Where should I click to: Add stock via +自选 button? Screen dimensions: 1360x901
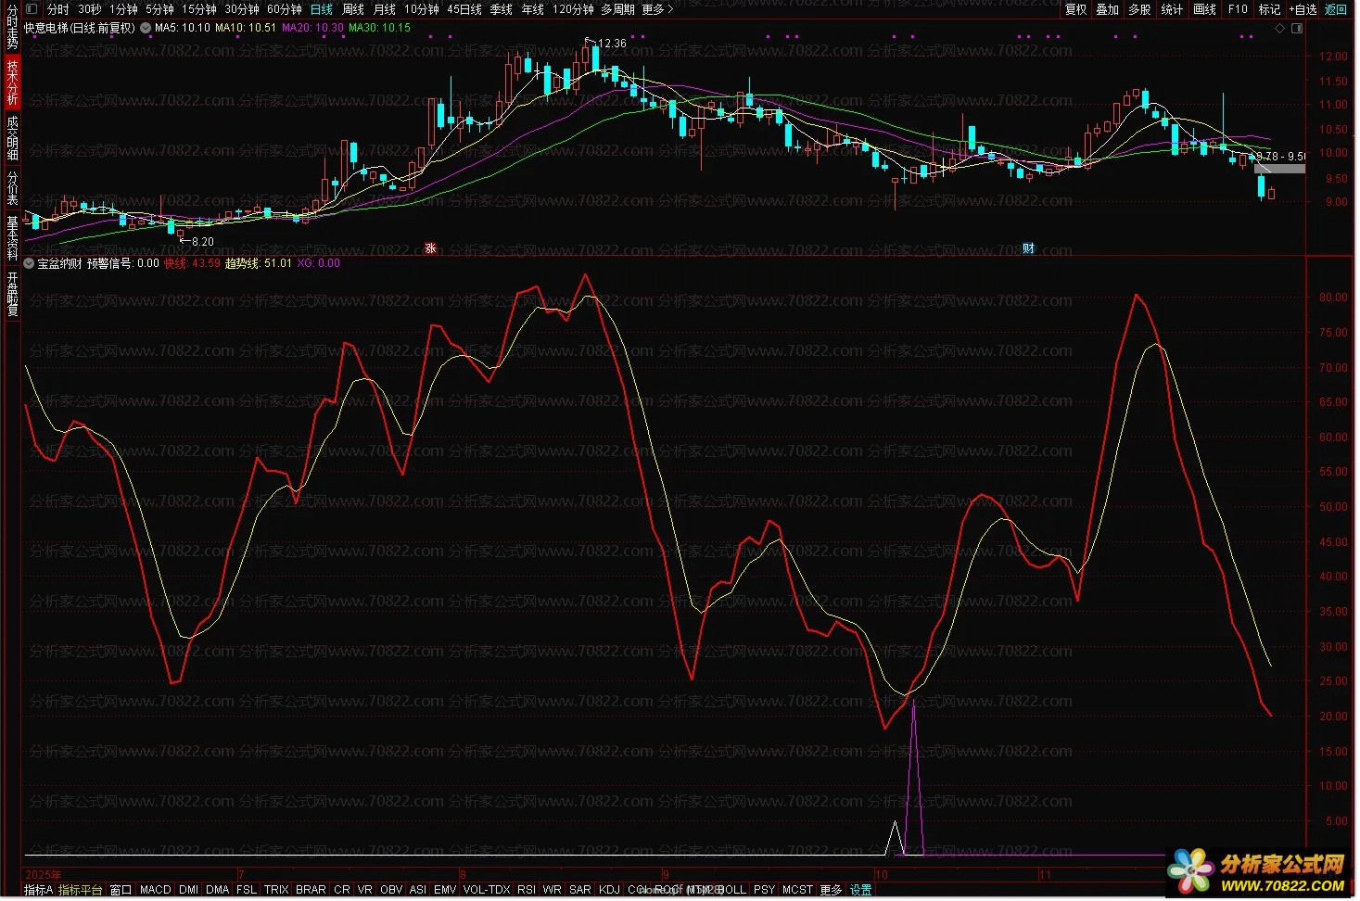(x=1303, y=9)
